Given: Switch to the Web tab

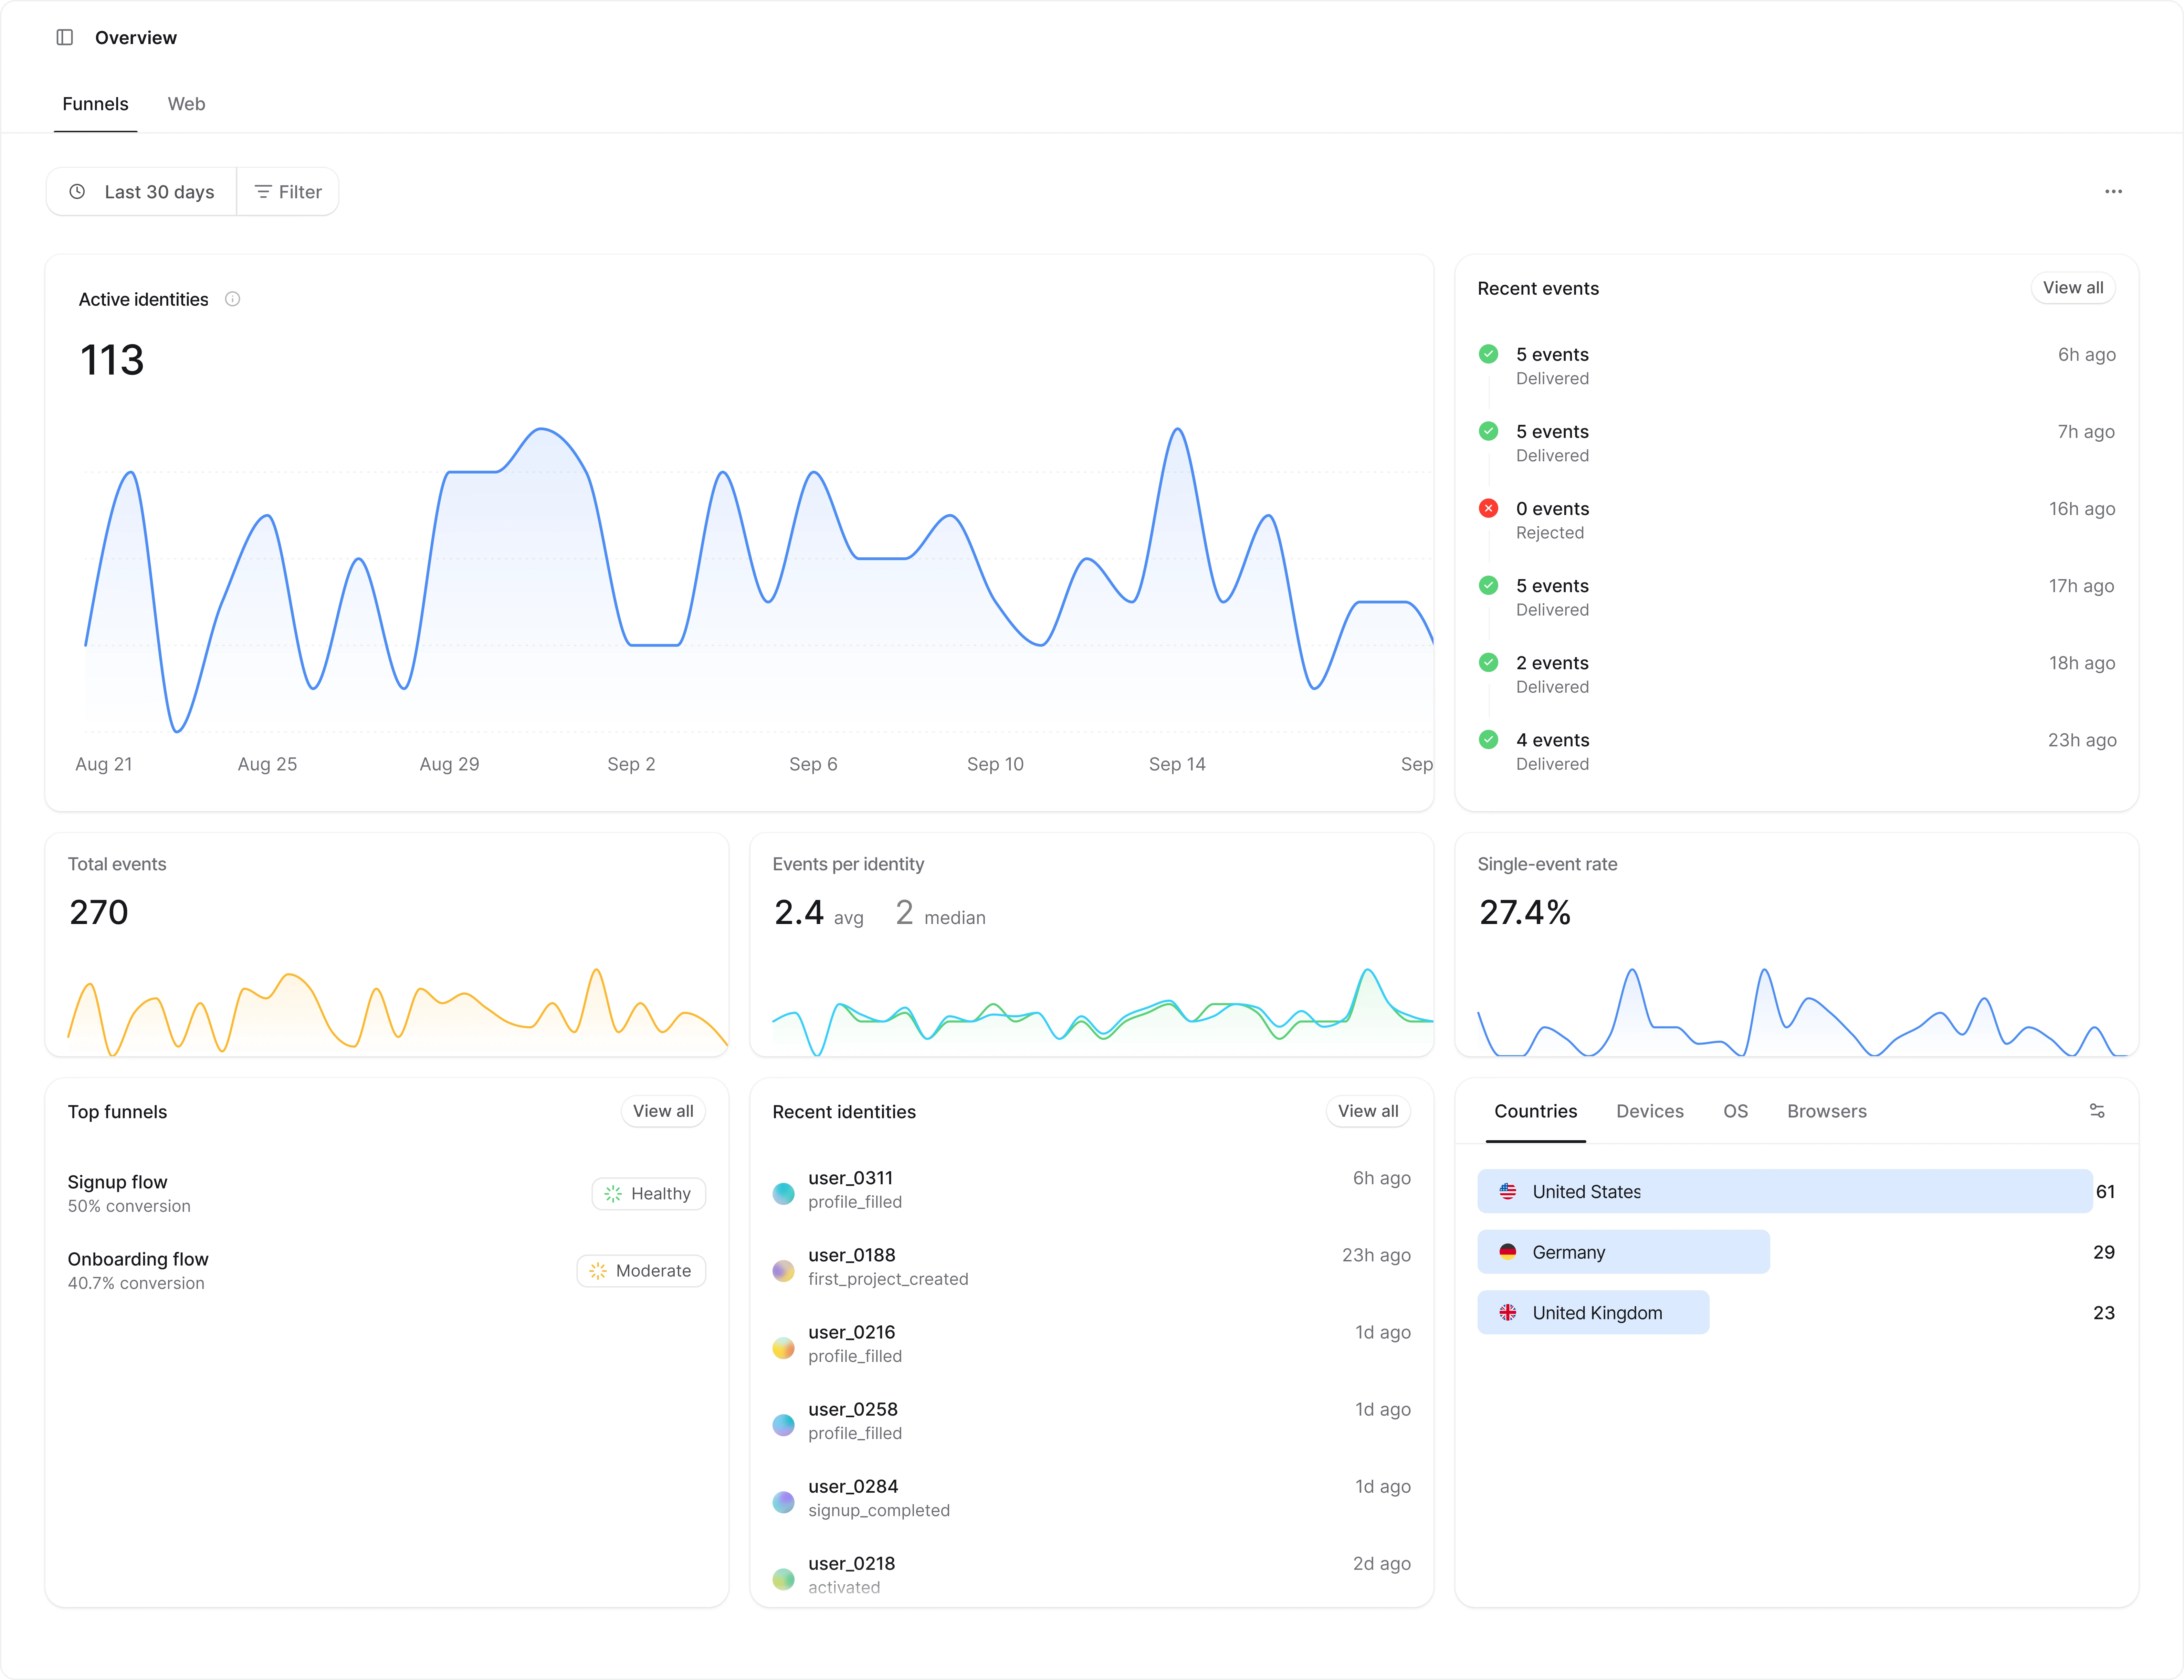Looking at the screenshot, I should (186, 104).
